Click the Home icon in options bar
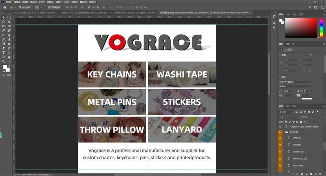This screenshot has width=326, height=176. coord(4,7)
